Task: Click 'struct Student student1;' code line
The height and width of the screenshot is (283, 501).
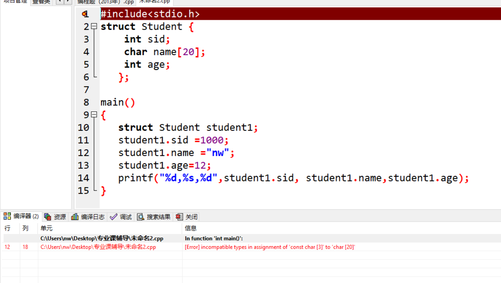Action: [188, 128]
